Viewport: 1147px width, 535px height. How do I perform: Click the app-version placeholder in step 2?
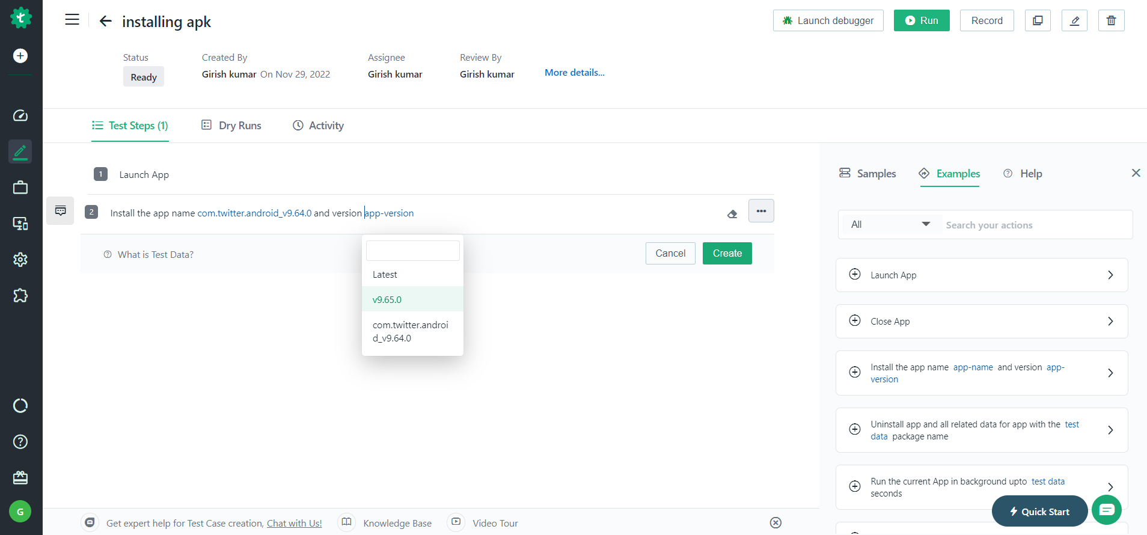(389, 213)
